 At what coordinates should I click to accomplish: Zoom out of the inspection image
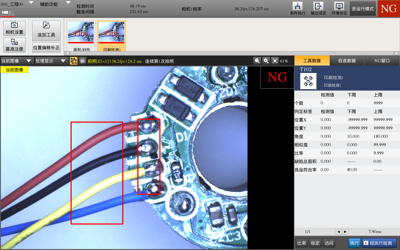pos(257,61)
